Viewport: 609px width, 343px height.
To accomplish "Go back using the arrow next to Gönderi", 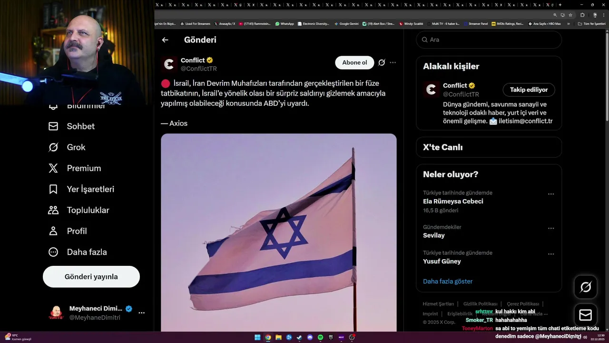I will click(165, 40).
